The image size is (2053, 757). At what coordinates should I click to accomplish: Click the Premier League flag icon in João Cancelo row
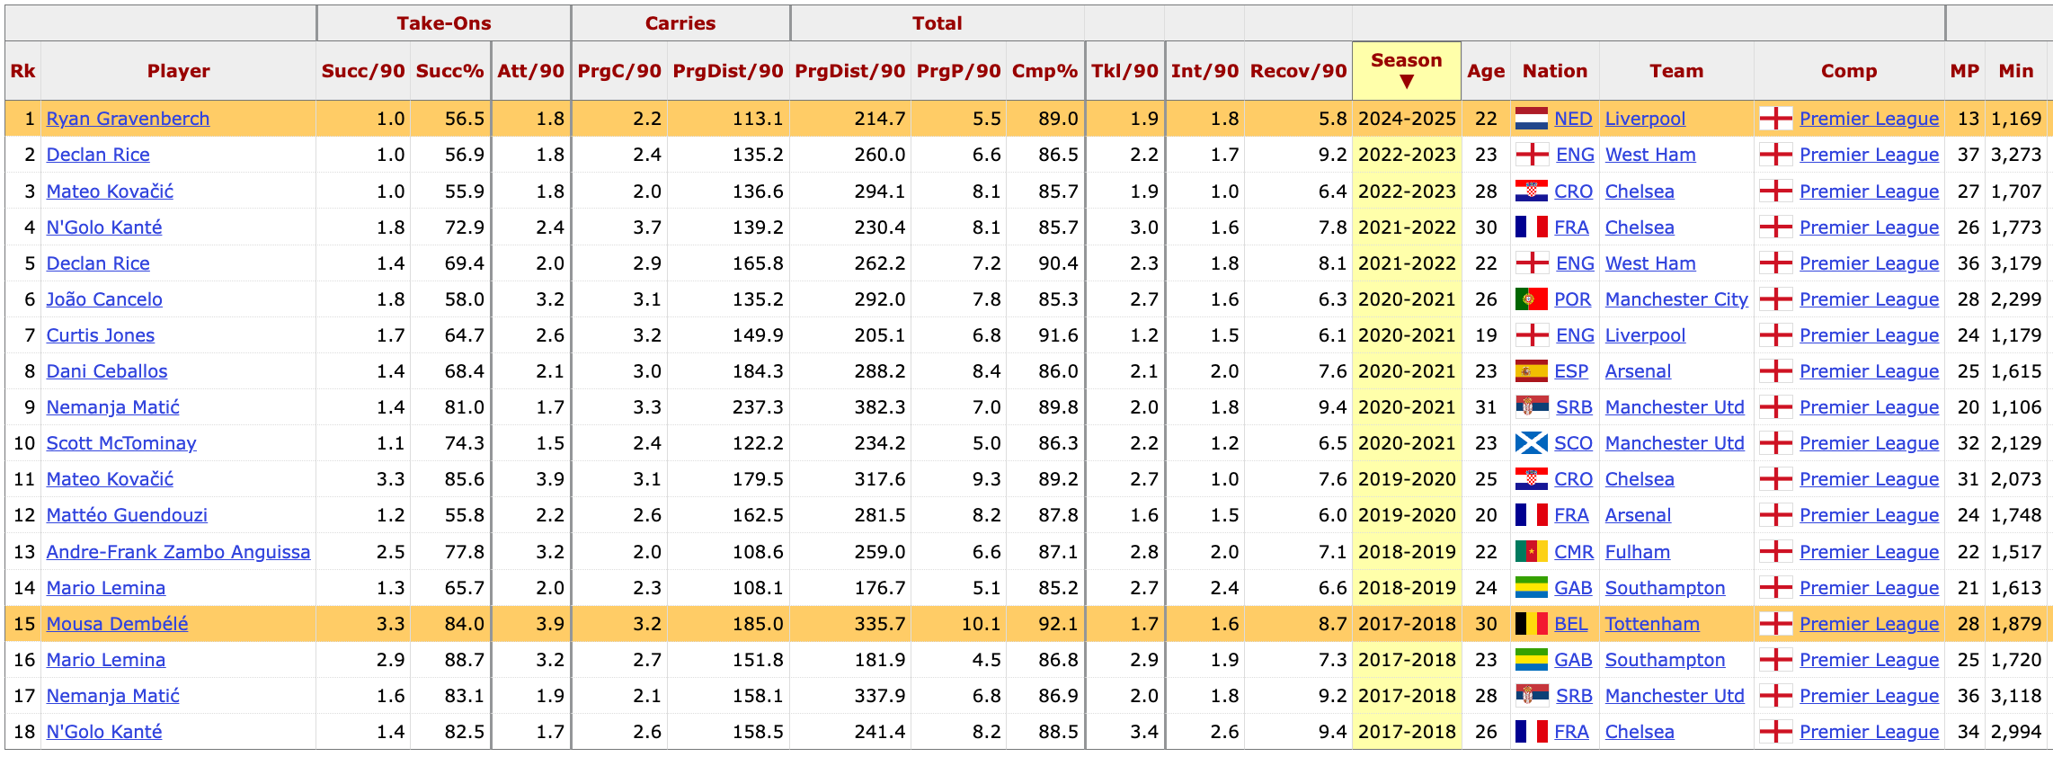point(1775,299)
